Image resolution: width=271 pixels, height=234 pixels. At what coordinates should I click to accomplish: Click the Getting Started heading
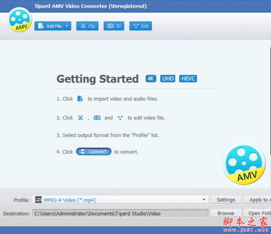click(x=98, y=79)
